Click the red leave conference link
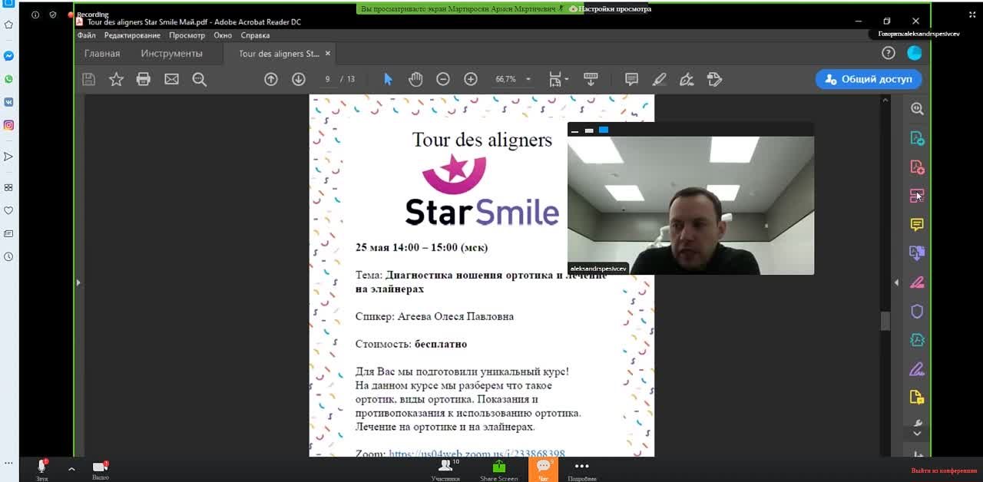 [x=945, y=470]
